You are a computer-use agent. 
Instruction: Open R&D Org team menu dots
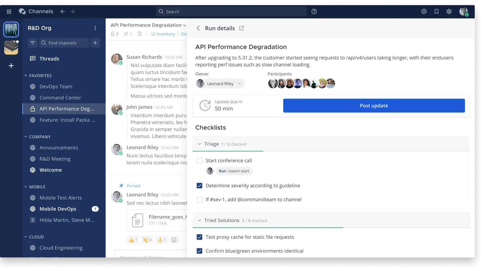tap(95, 28)
